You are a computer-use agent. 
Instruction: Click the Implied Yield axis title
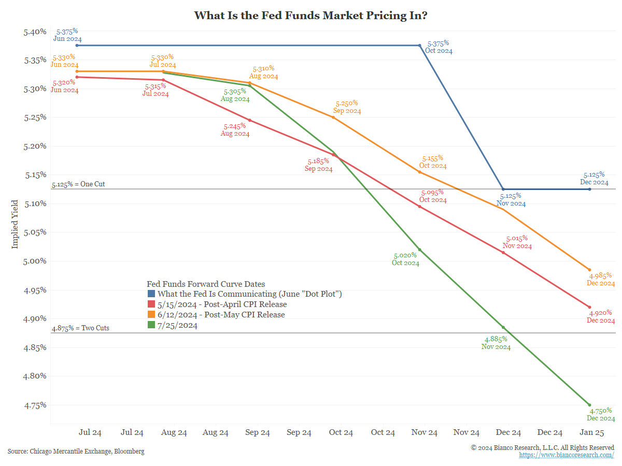coord(15,224)
